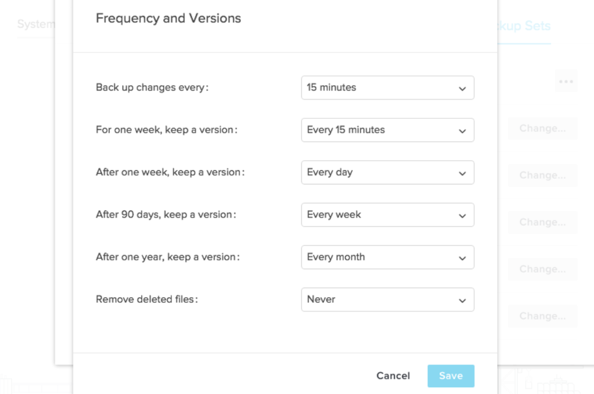Save the frequency and version settings

pyautogui.click(x=451, y=376)
